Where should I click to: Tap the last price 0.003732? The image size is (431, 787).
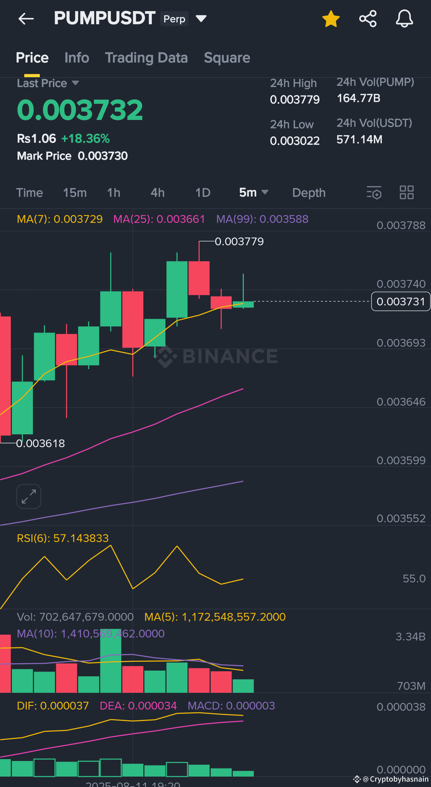click(80, 110)
